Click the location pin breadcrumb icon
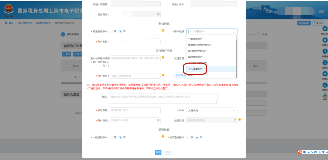The image size is (328, 160). (6, 23)
